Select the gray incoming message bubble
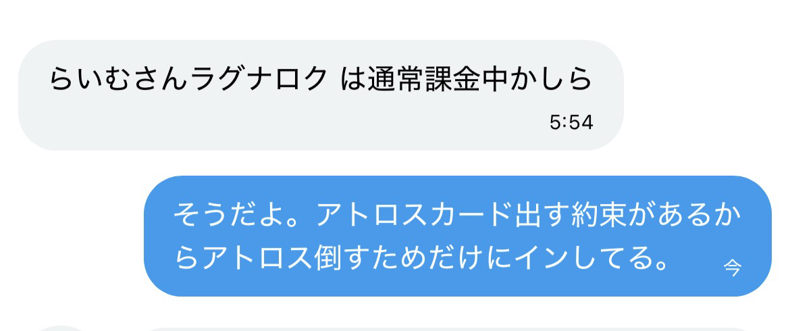This screenshot has height=331, width=790. coord(321,95)
